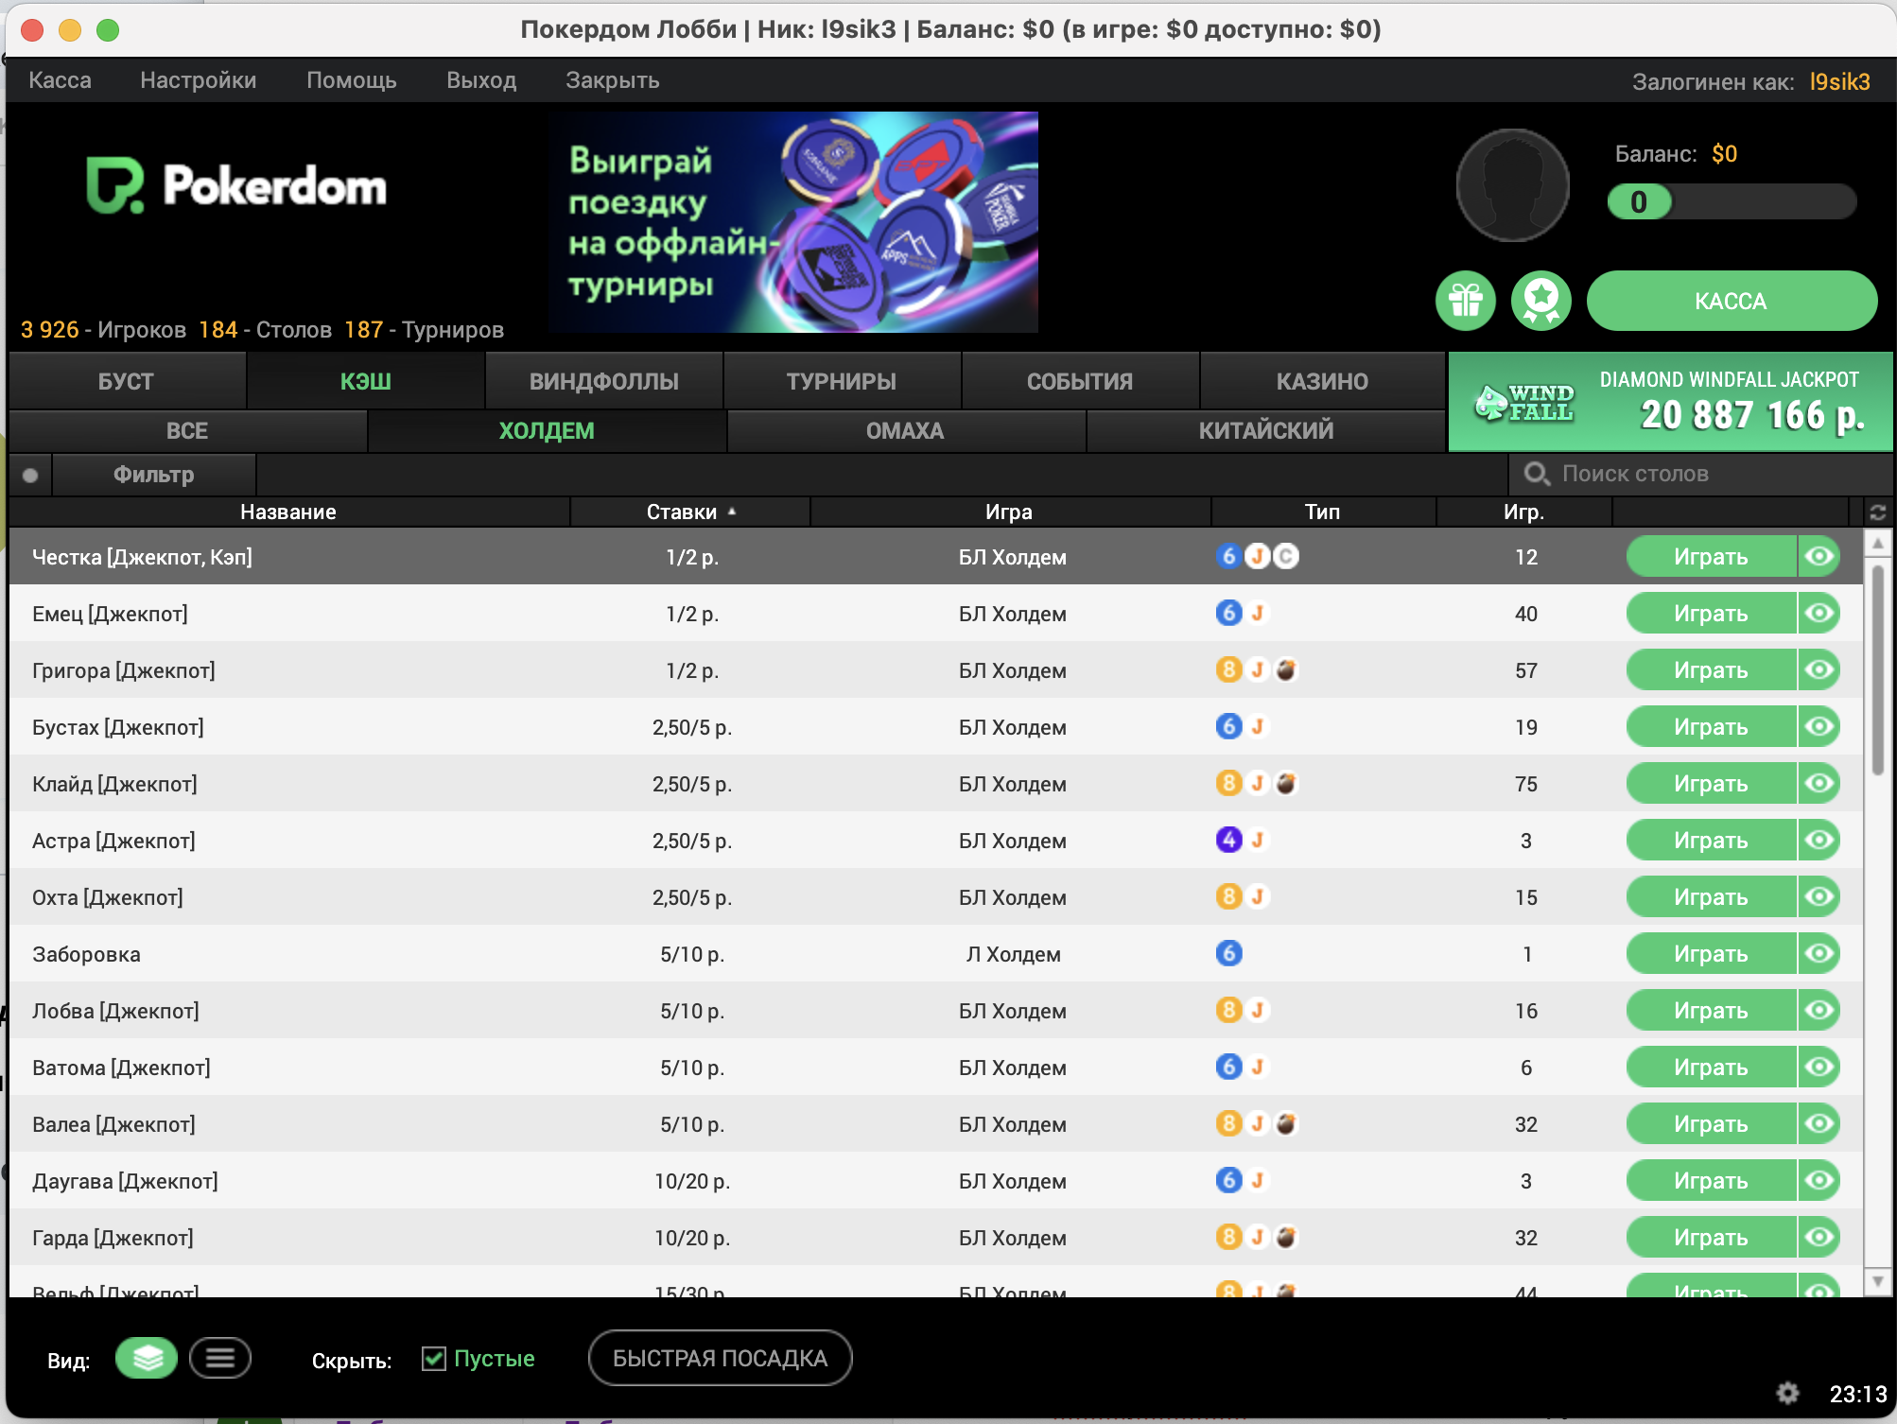This screenshot has width=1897, height=1424.
Task: Click the 8-max badge in Охта row
Action: [x=1228, y=896]
